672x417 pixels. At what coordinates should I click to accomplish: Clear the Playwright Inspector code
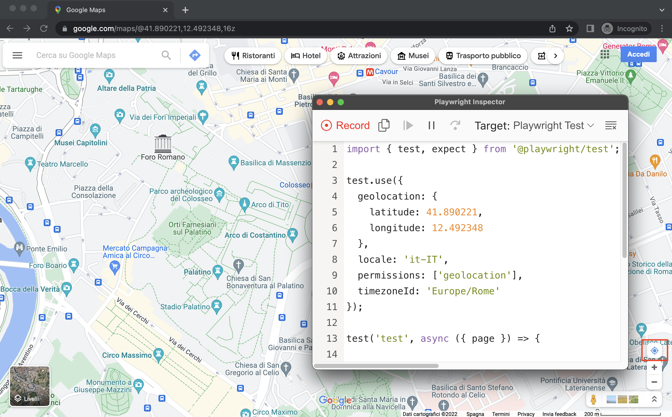[611, 126]
